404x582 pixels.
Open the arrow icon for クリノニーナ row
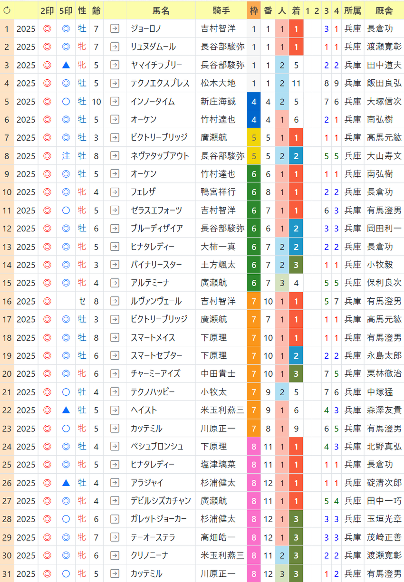[115, 555]
